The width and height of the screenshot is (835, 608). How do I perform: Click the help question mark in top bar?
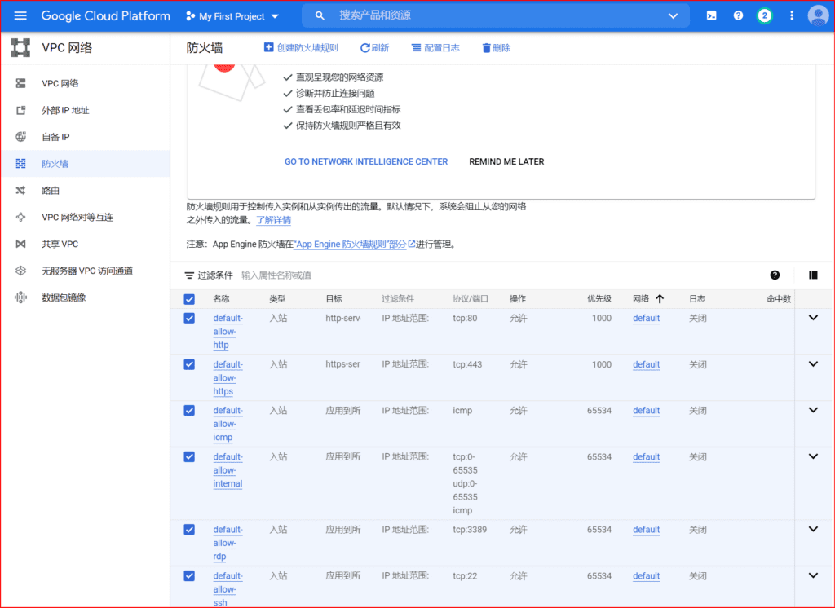[738, 15]
